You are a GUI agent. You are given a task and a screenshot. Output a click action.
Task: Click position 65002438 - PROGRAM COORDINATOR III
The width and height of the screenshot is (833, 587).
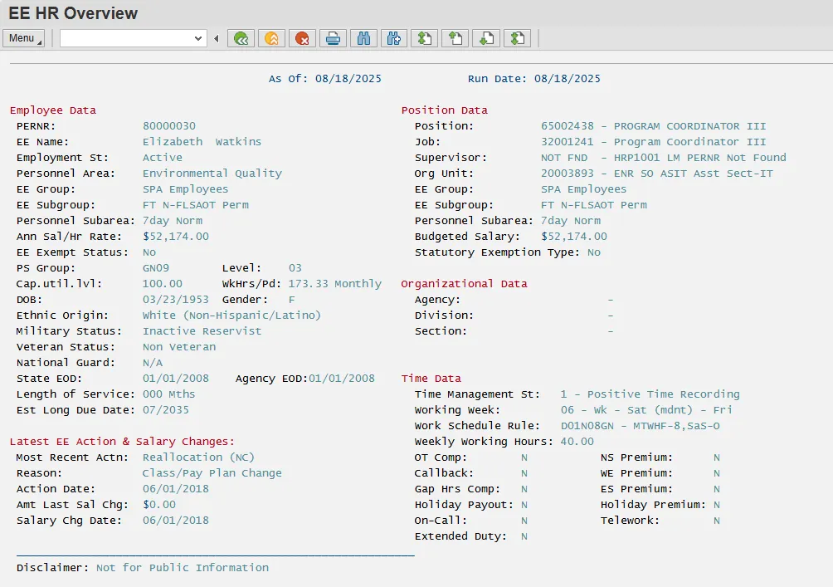tap(653, 126)
